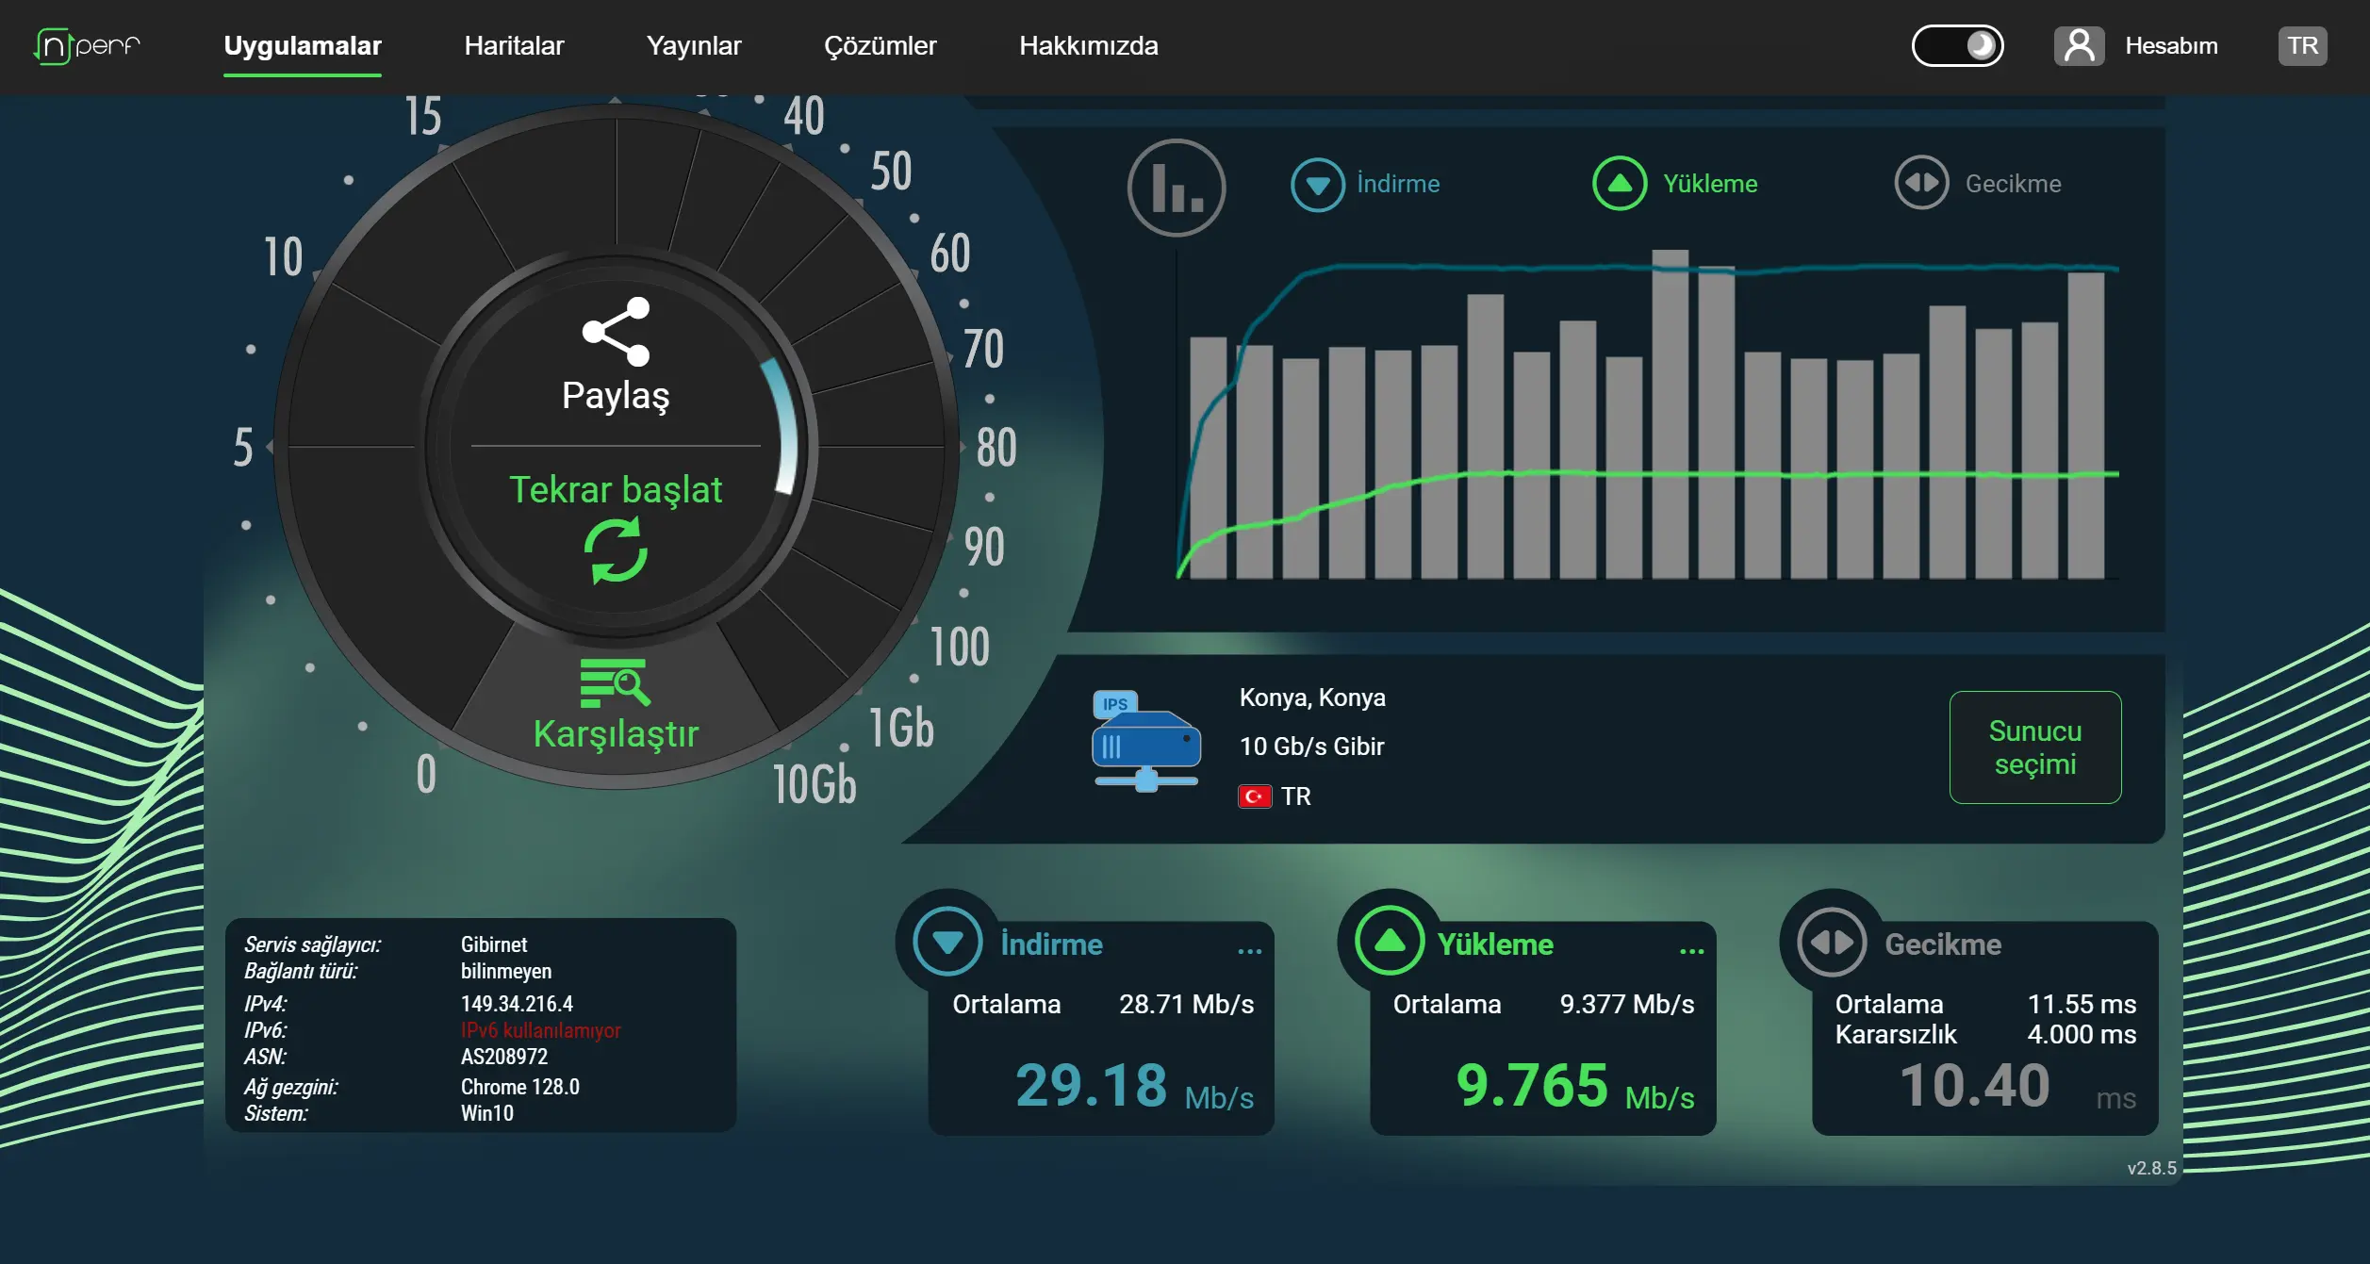
Task: Click the Paylaş share icon
Action: pyautogui.click(x=616, y=331)
